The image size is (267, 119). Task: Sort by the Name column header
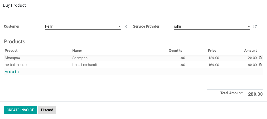(x=77, y=51)
